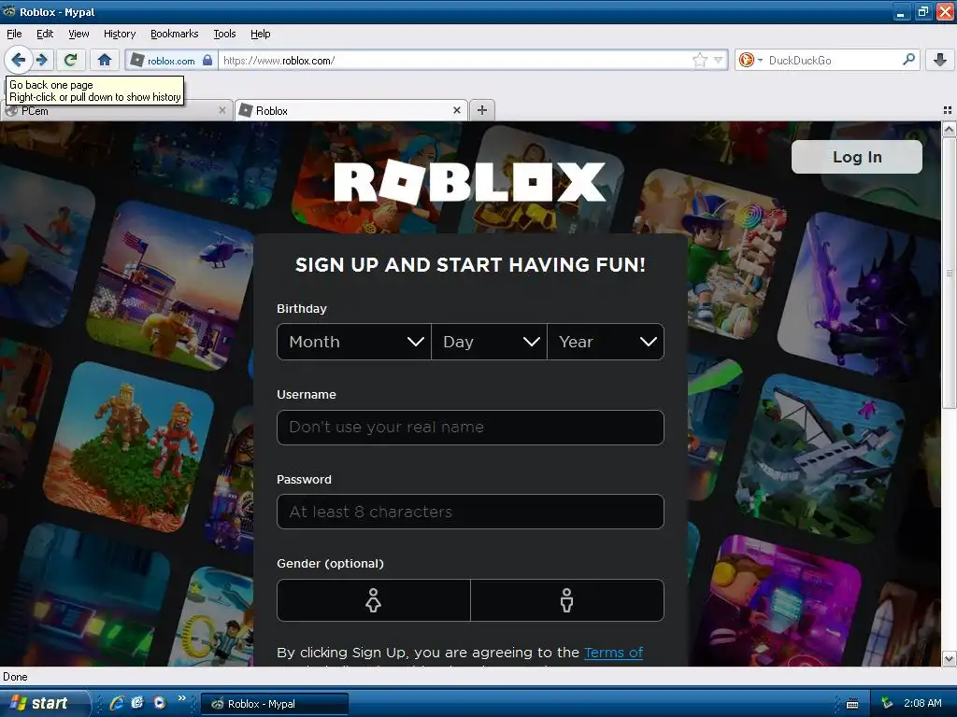The image size is (957, 717).
Task: Click the vertical scrollbar thumb
Action: pyautogui.click(x=949, y=274)
